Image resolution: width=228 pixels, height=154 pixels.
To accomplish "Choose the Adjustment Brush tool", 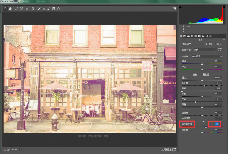I will tap(49, 8).
